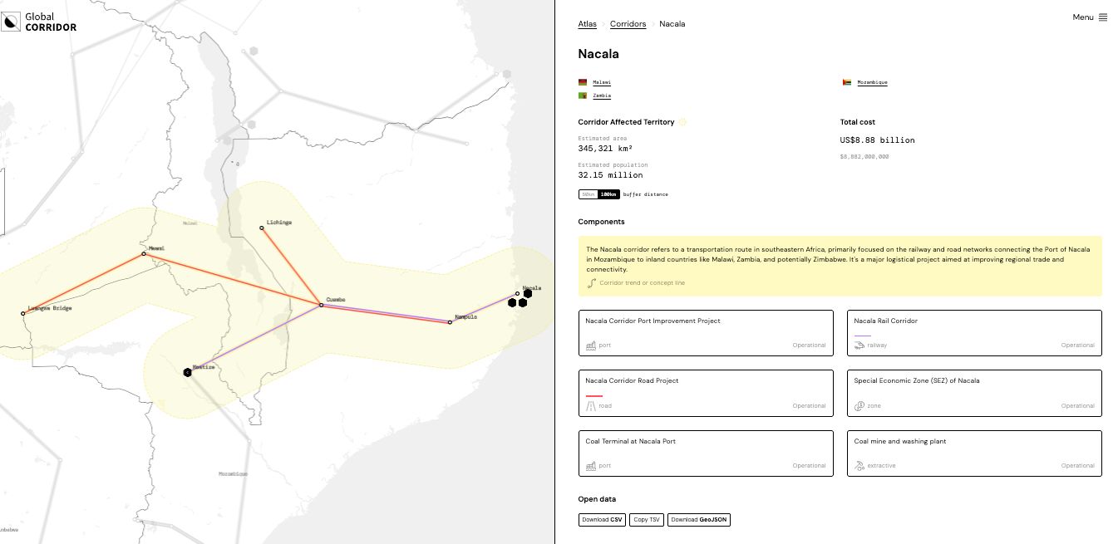
Task: Expand the Coal Terminal at Nacala Port card
Action: click(706, 453)
